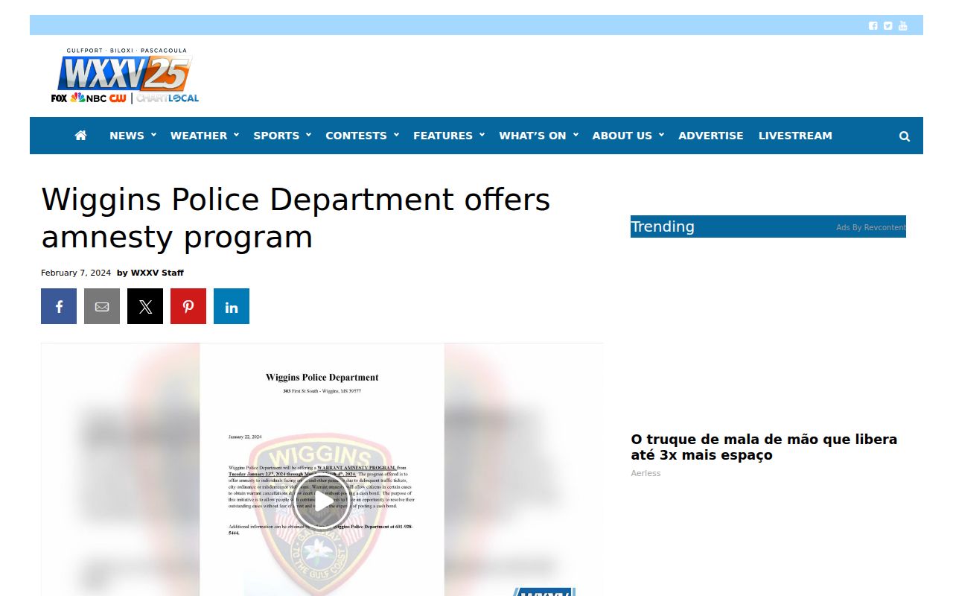Open the YouTube icon in top bar
The image size is (953, 596).
(x=903, y=25)
